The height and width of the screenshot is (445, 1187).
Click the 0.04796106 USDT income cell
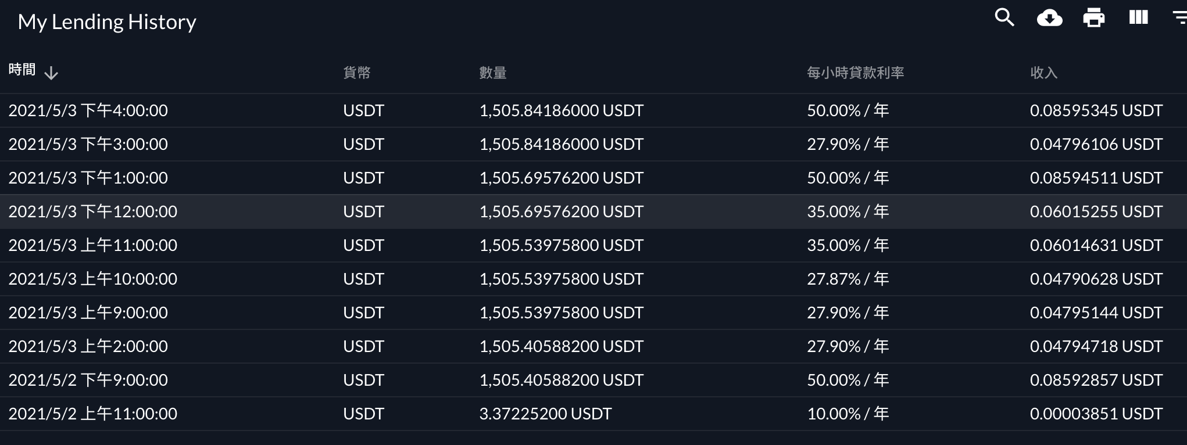click(1096, 144)
